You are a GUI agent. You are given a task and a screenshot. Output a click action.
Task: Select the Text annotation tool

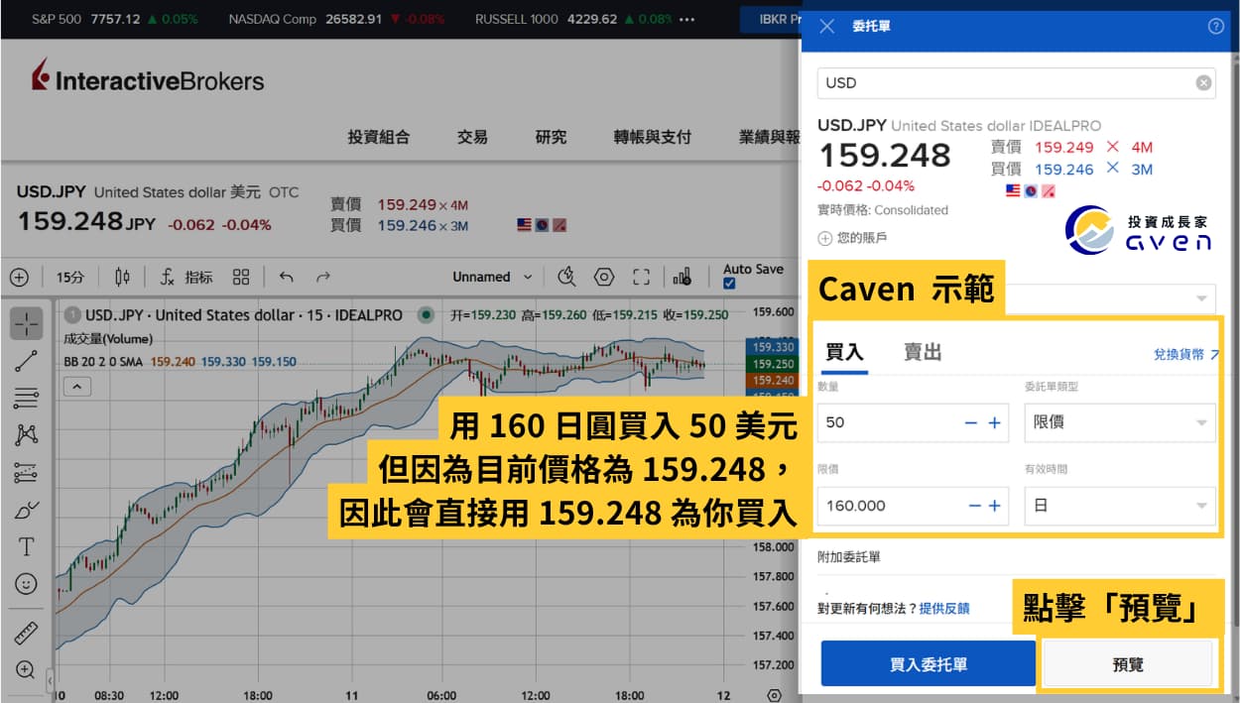(x=27, y=546)
